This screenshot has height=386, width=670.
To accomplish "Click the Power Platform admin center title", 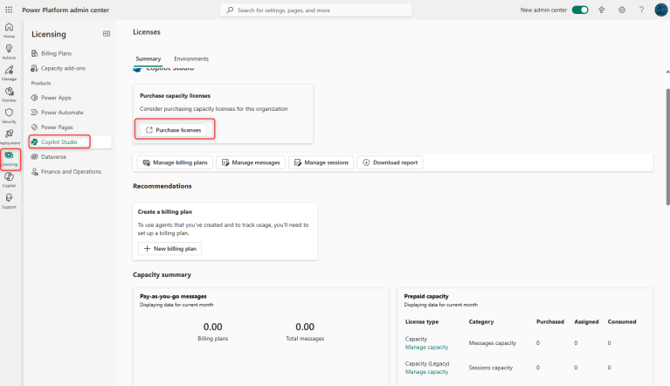I will [66, 10].
